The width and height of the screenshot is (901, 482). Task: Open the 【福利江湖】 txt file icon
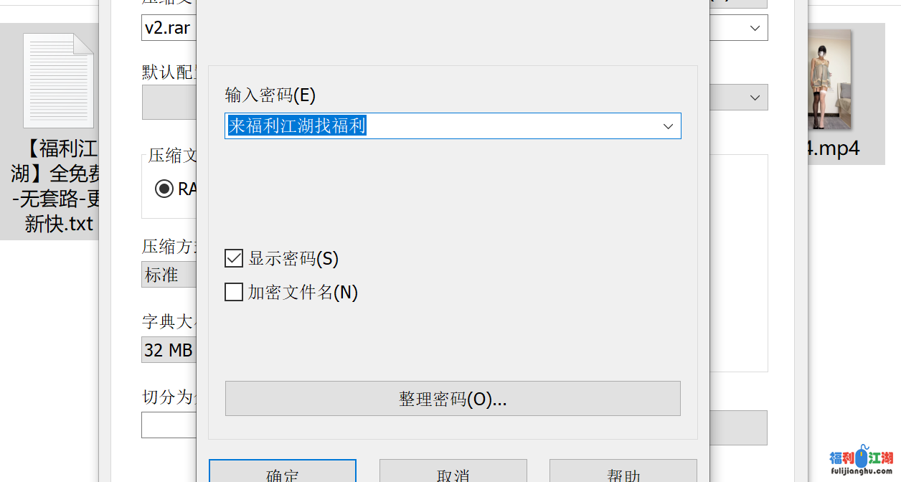tap(58, 80)
